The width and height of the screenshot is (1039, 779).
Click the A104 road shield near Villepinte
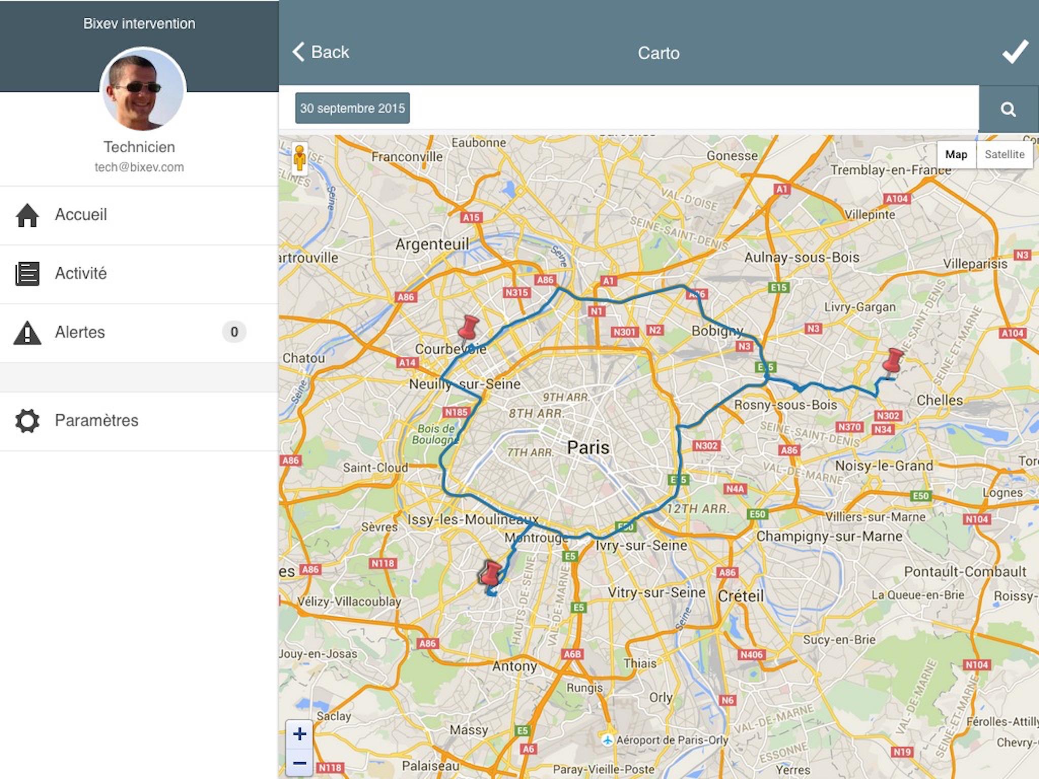[x=896, y=199]
